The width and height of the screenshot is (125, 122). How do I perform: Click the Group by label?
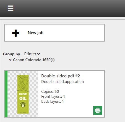[x=12, y=54]
